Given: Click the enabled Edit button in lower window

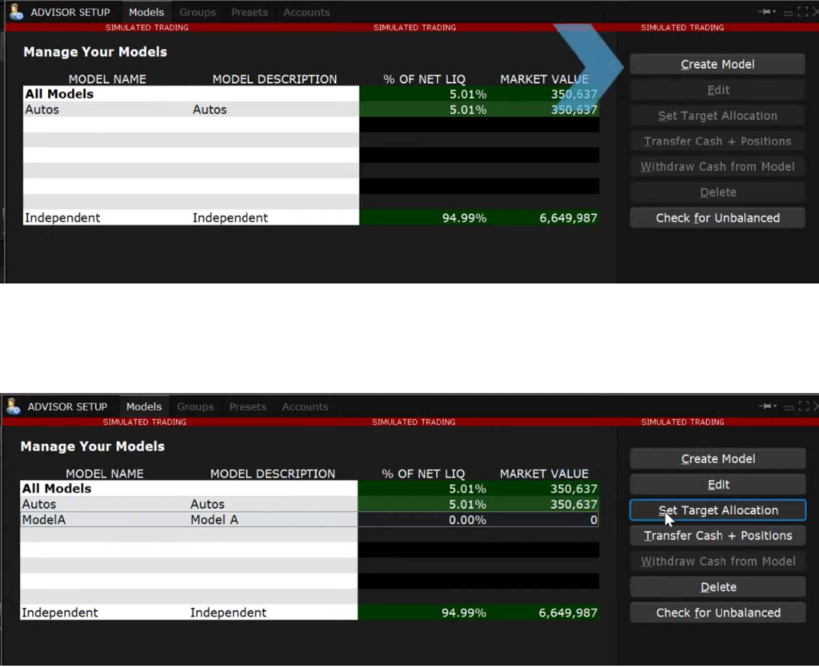Looking at the screenshot, I should click(x=717, y=485).
